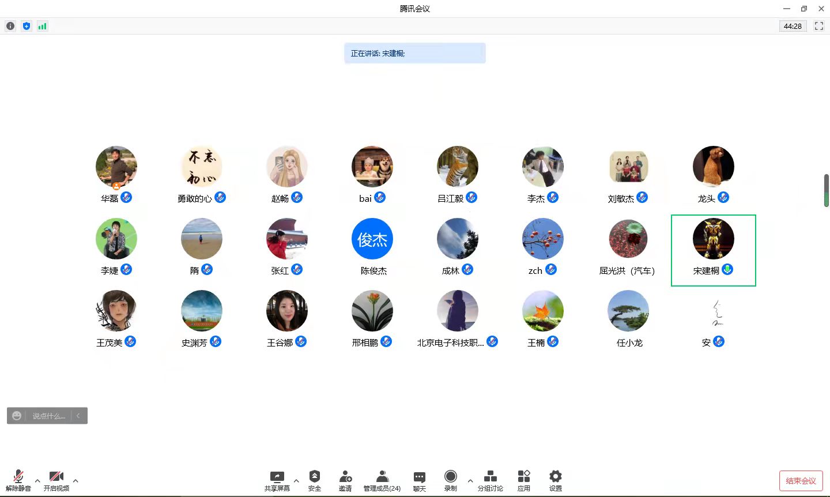Turn on camera via 开启视频
Screen dimensions: 830x497
[56, 477]
